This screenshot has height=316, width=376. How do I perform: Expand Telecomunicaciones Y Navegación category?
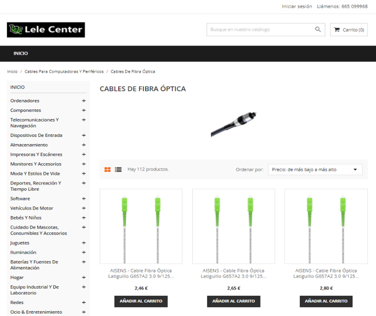(x=84, y=120)
